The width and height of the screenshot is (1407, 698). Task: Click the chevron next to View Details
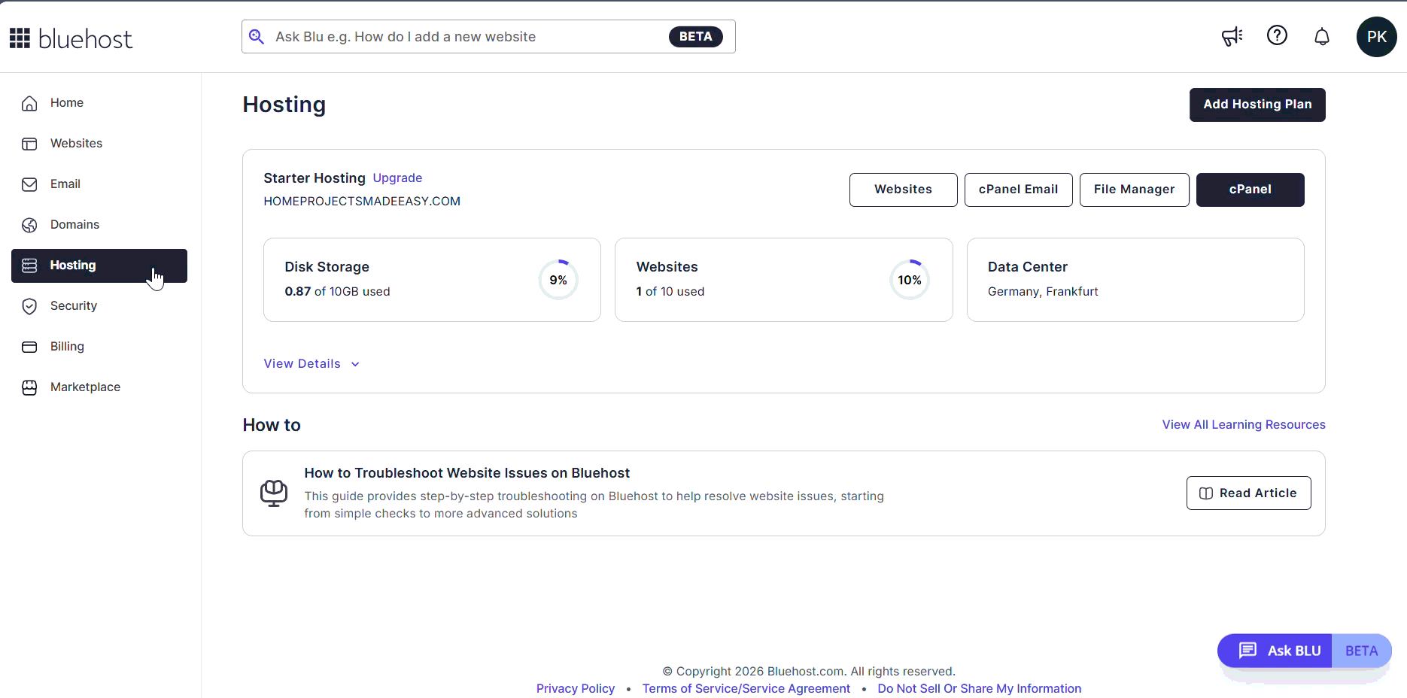355,364
